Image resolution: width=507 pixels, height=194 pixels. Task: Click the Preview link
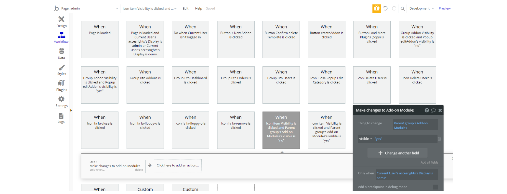click(444, 9)
